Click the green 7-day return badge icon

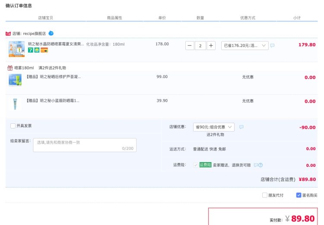(x=31, y=50)
